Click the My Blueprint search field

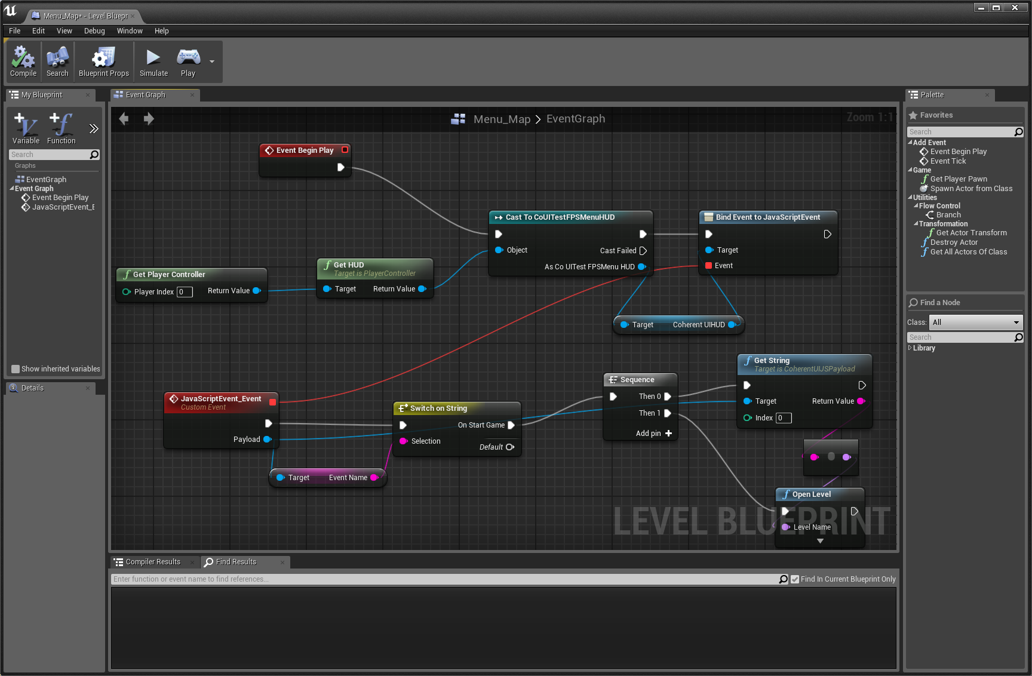click(x=54, y=155)
